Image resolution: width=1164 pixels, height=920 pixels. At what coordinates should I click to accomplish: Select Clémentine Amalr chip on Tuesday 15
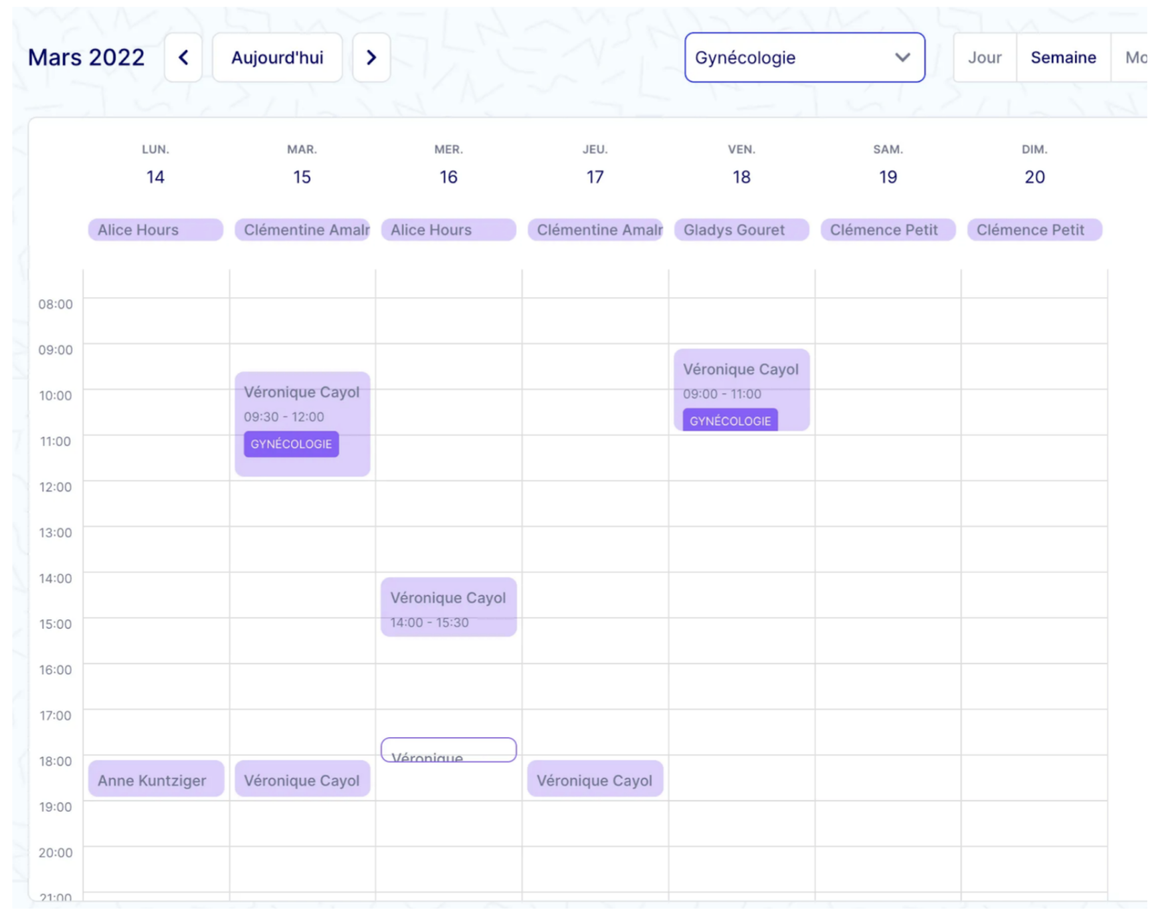pos(302,230)
